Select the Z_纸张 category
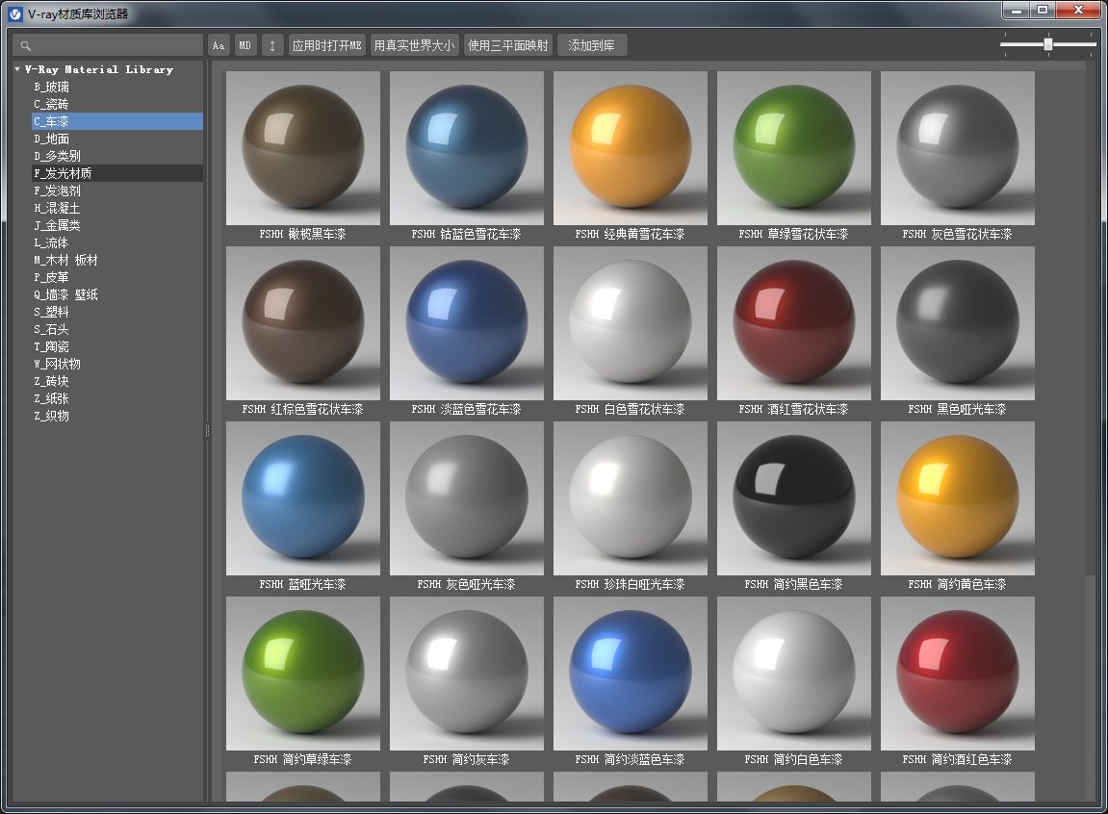 point(52,398)
